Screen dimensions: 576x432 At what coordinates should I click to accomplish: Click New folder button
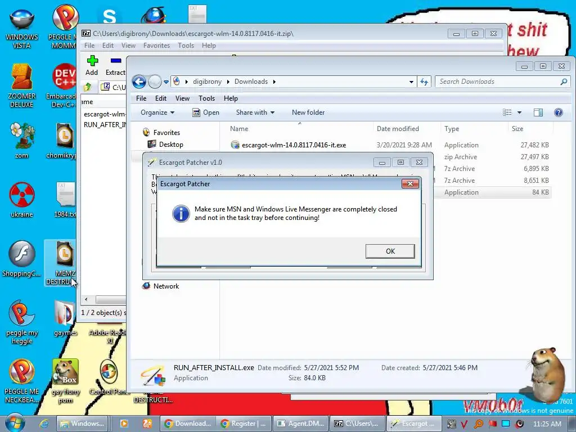coord(308,112)
